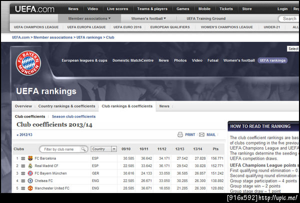Open the Mobile menu item
300x203 pixels.
204,9
